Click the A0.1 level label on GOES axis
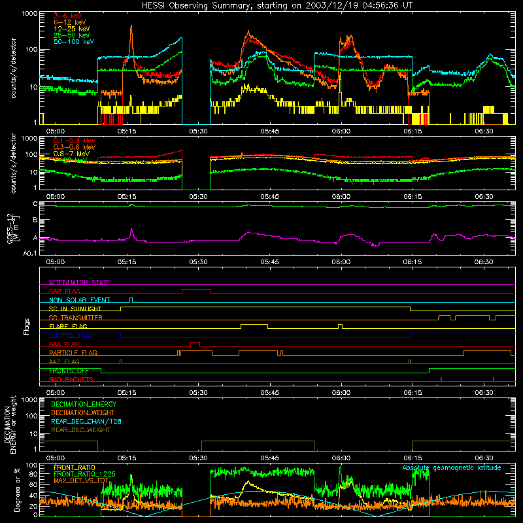 pyautogui.click(x=30, y=254)
